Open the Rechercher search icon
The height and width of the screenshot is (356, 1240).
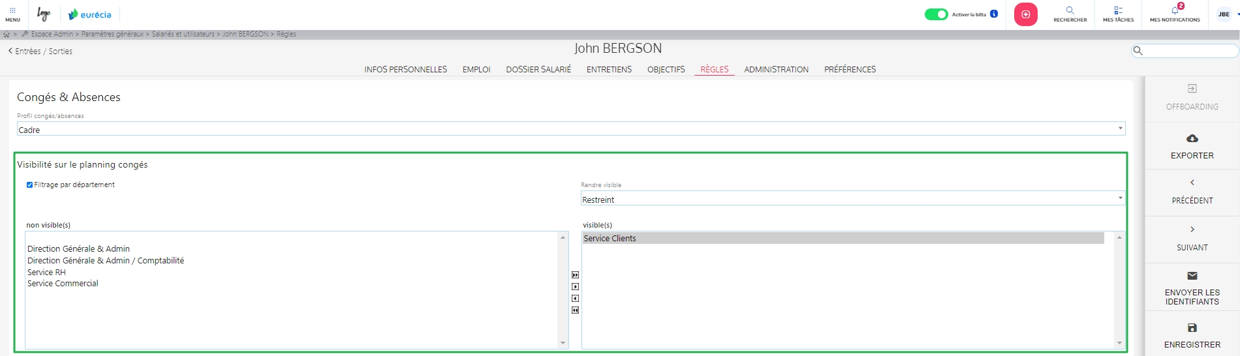(1070, 10)
